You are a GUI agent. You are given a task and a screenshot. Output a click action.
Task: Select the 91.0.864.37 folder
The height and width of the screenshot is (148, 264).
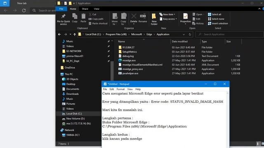pos(128,48)
